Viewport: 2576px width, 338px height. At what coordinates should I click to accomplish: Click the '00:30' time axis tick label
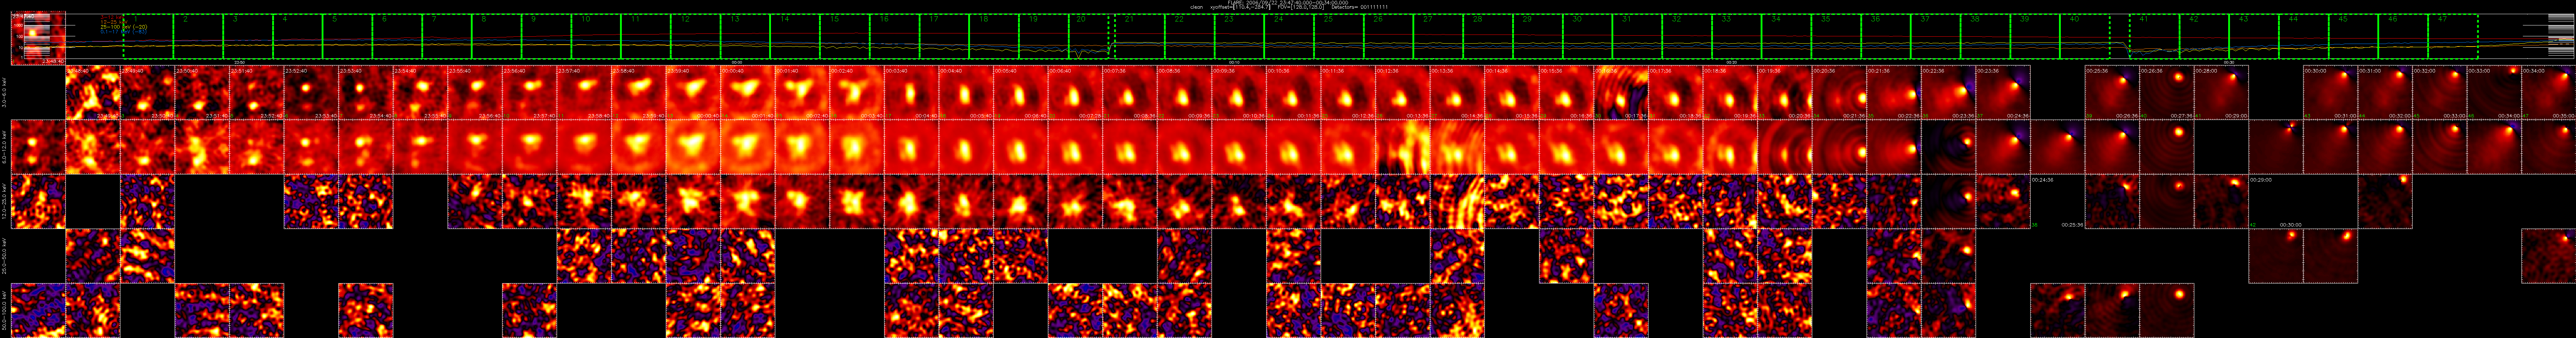pyautogui.click(x=2229, y=62)
